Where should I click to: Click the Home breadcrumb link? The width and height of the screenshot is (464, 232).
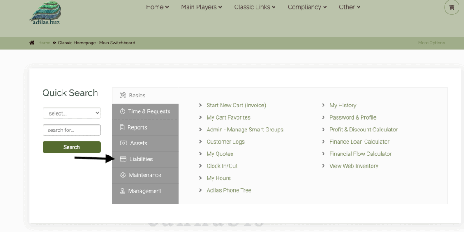pyautogui.click(x=44, y=43)
